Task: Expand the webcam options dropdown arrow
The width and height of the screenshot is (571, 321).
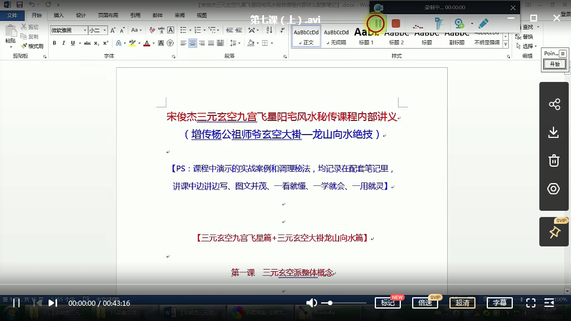Action: pyautogui.click(x=471, y=24)
